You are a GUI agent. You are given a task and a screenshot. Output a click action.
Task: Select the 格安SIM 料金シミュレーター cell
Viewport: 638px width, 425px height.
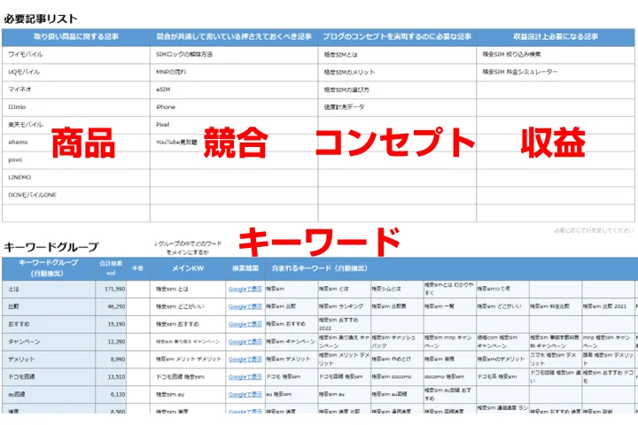coord(556,72)
